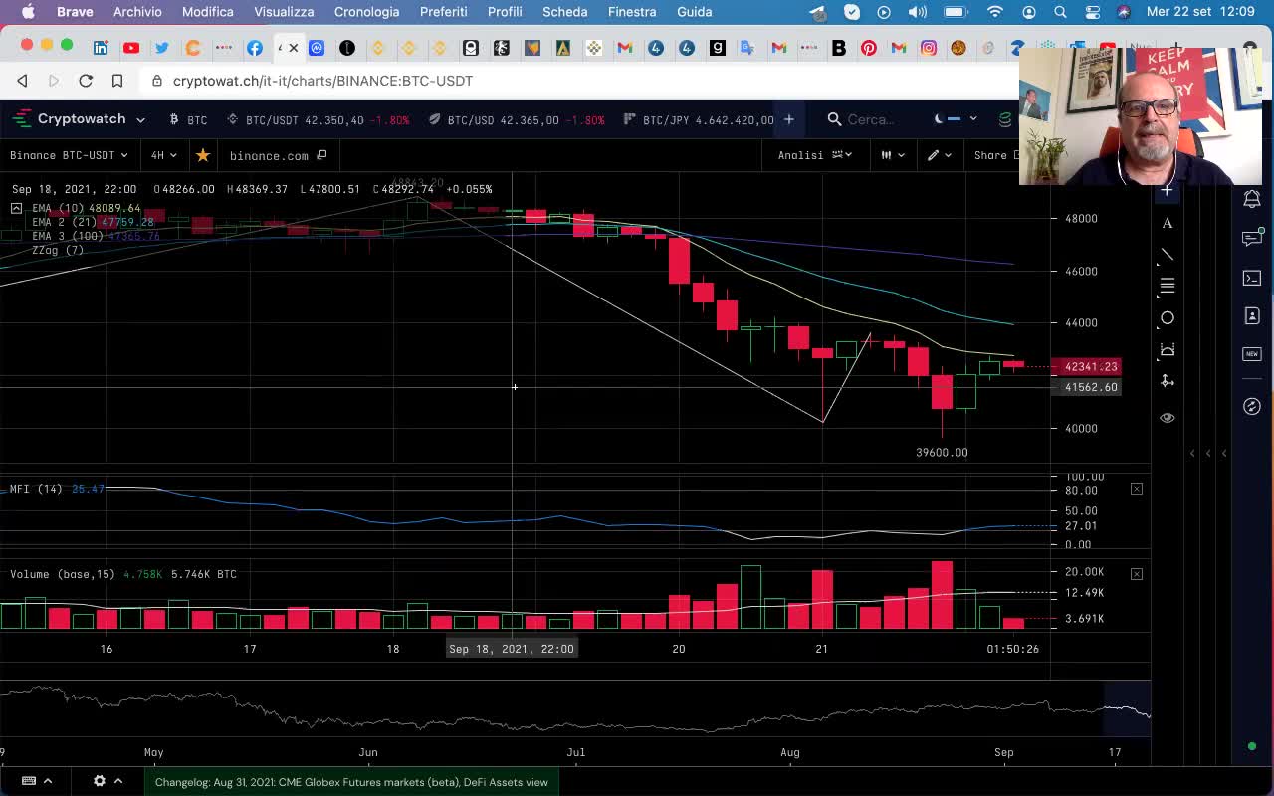
Task: Toggle drawings visibility eye icon
Action: click(1167, 418)
